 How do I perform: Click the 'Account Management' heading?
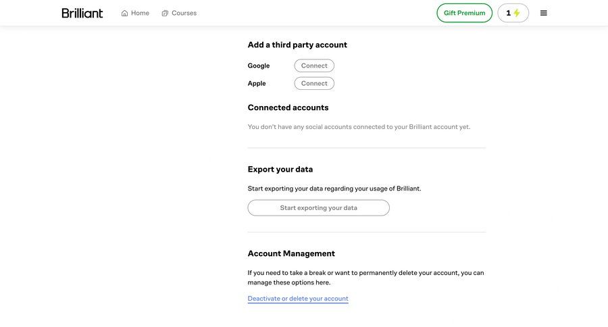291,253
